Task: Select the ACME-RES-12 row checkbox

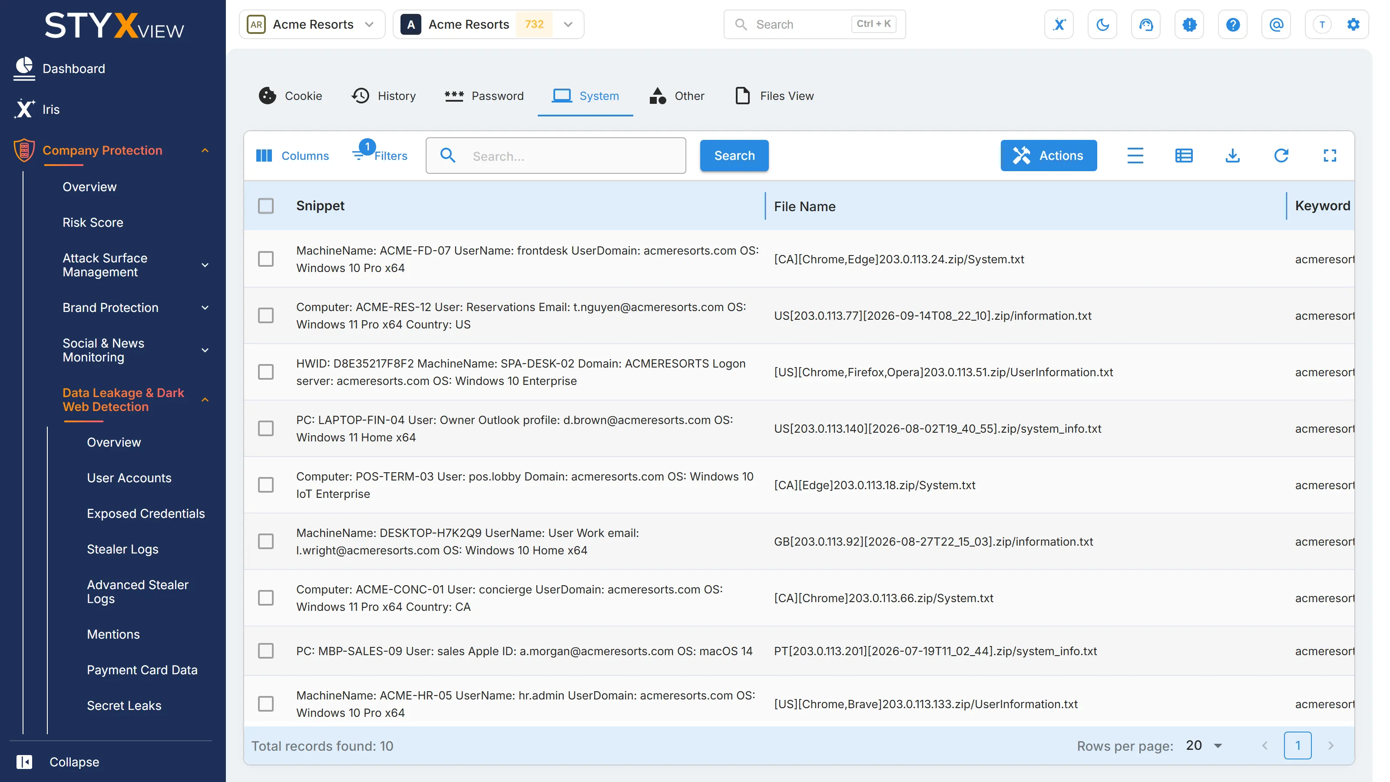Action: point(265,315)
